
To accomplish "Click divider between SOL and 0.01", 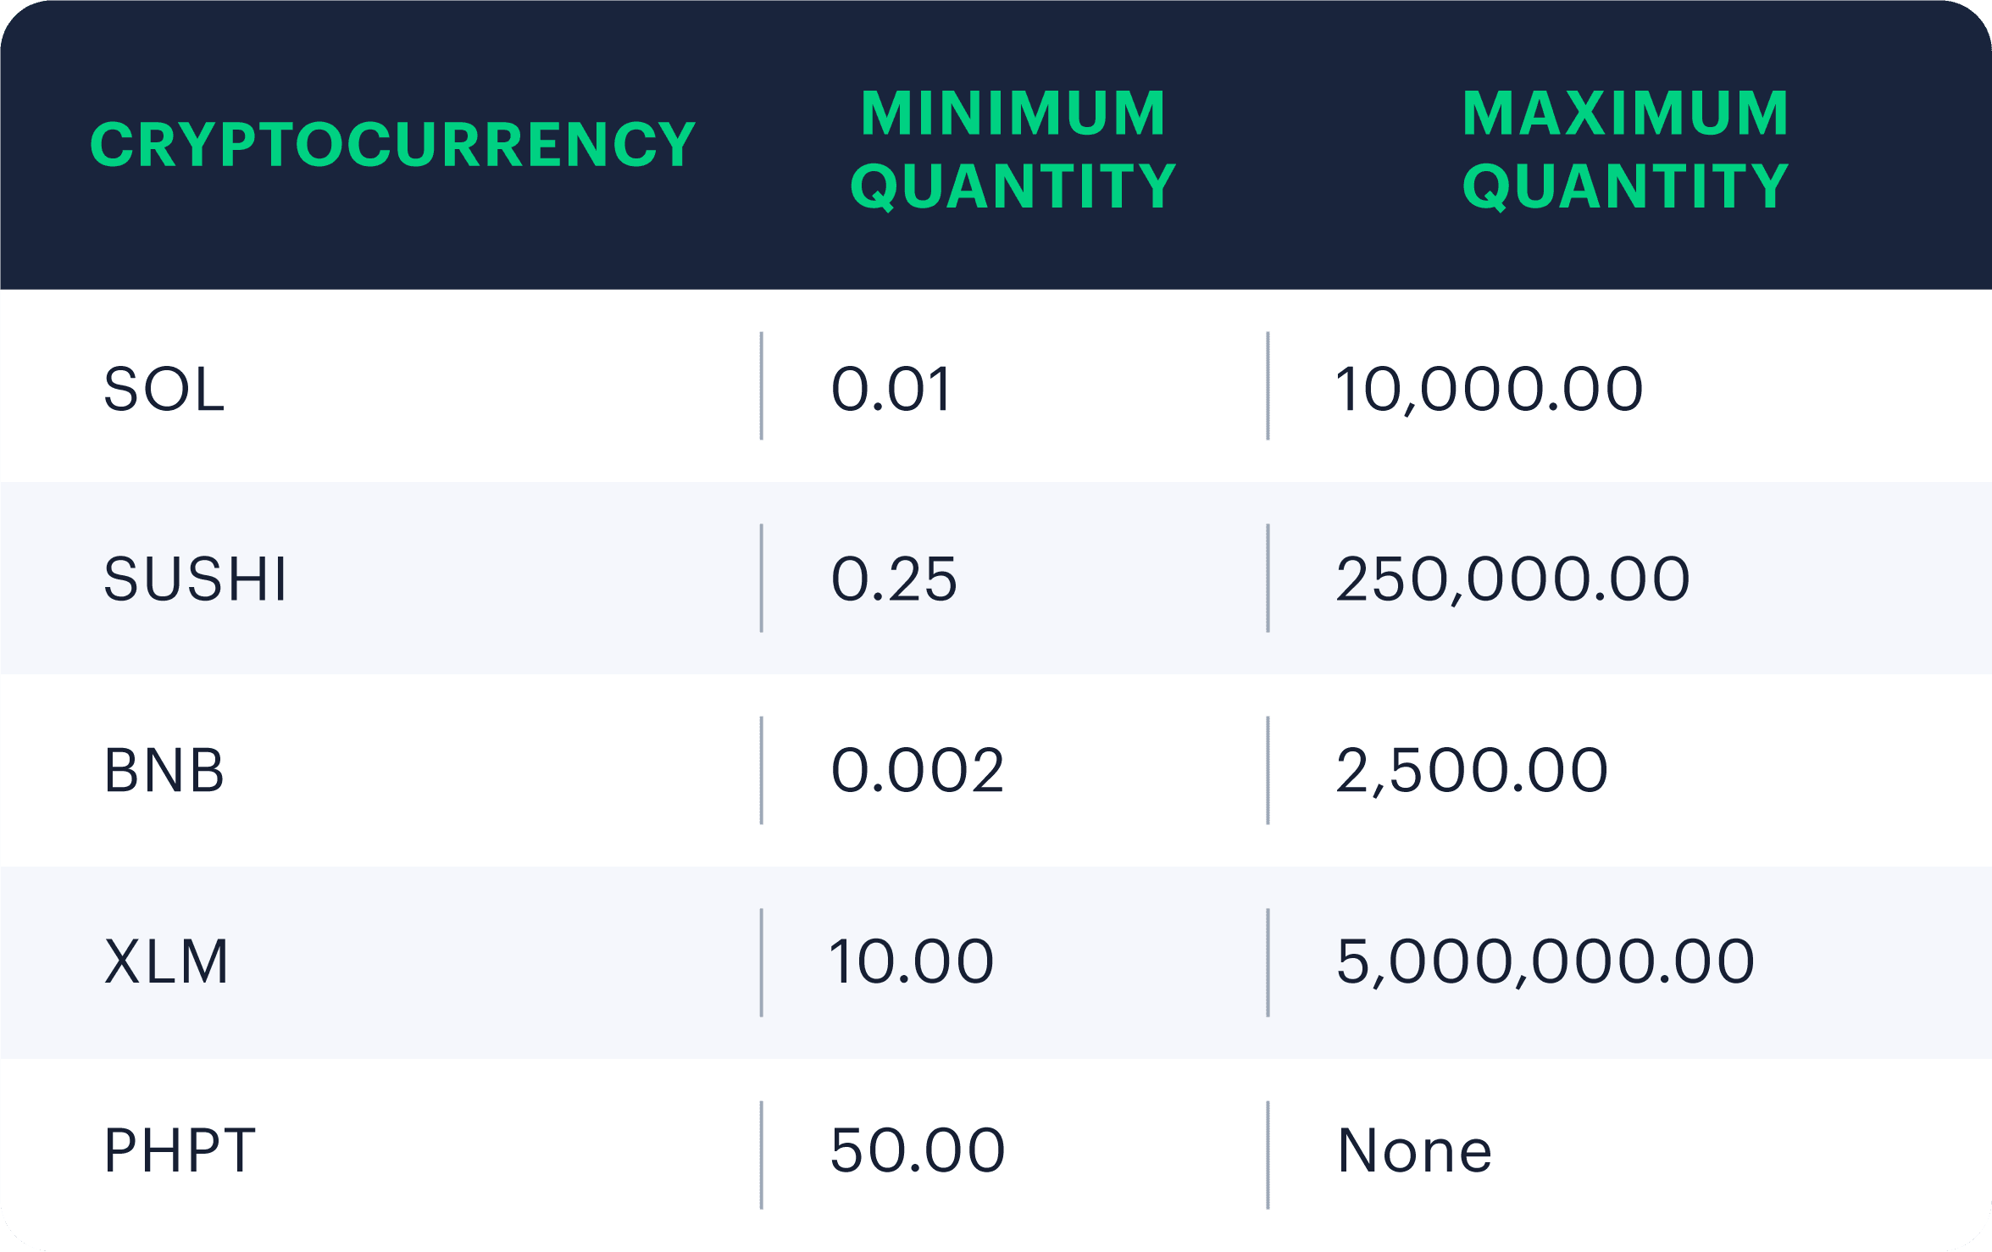I will pos(762,386).
